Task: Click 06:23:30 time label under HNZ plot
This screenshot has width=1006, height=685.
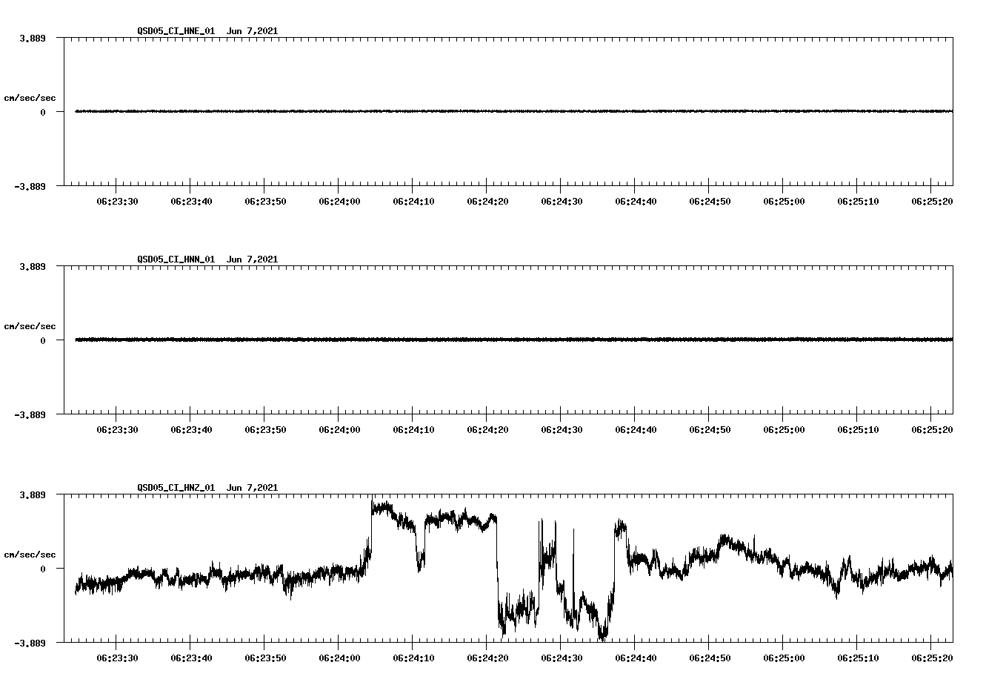Action: click(117, 658)
